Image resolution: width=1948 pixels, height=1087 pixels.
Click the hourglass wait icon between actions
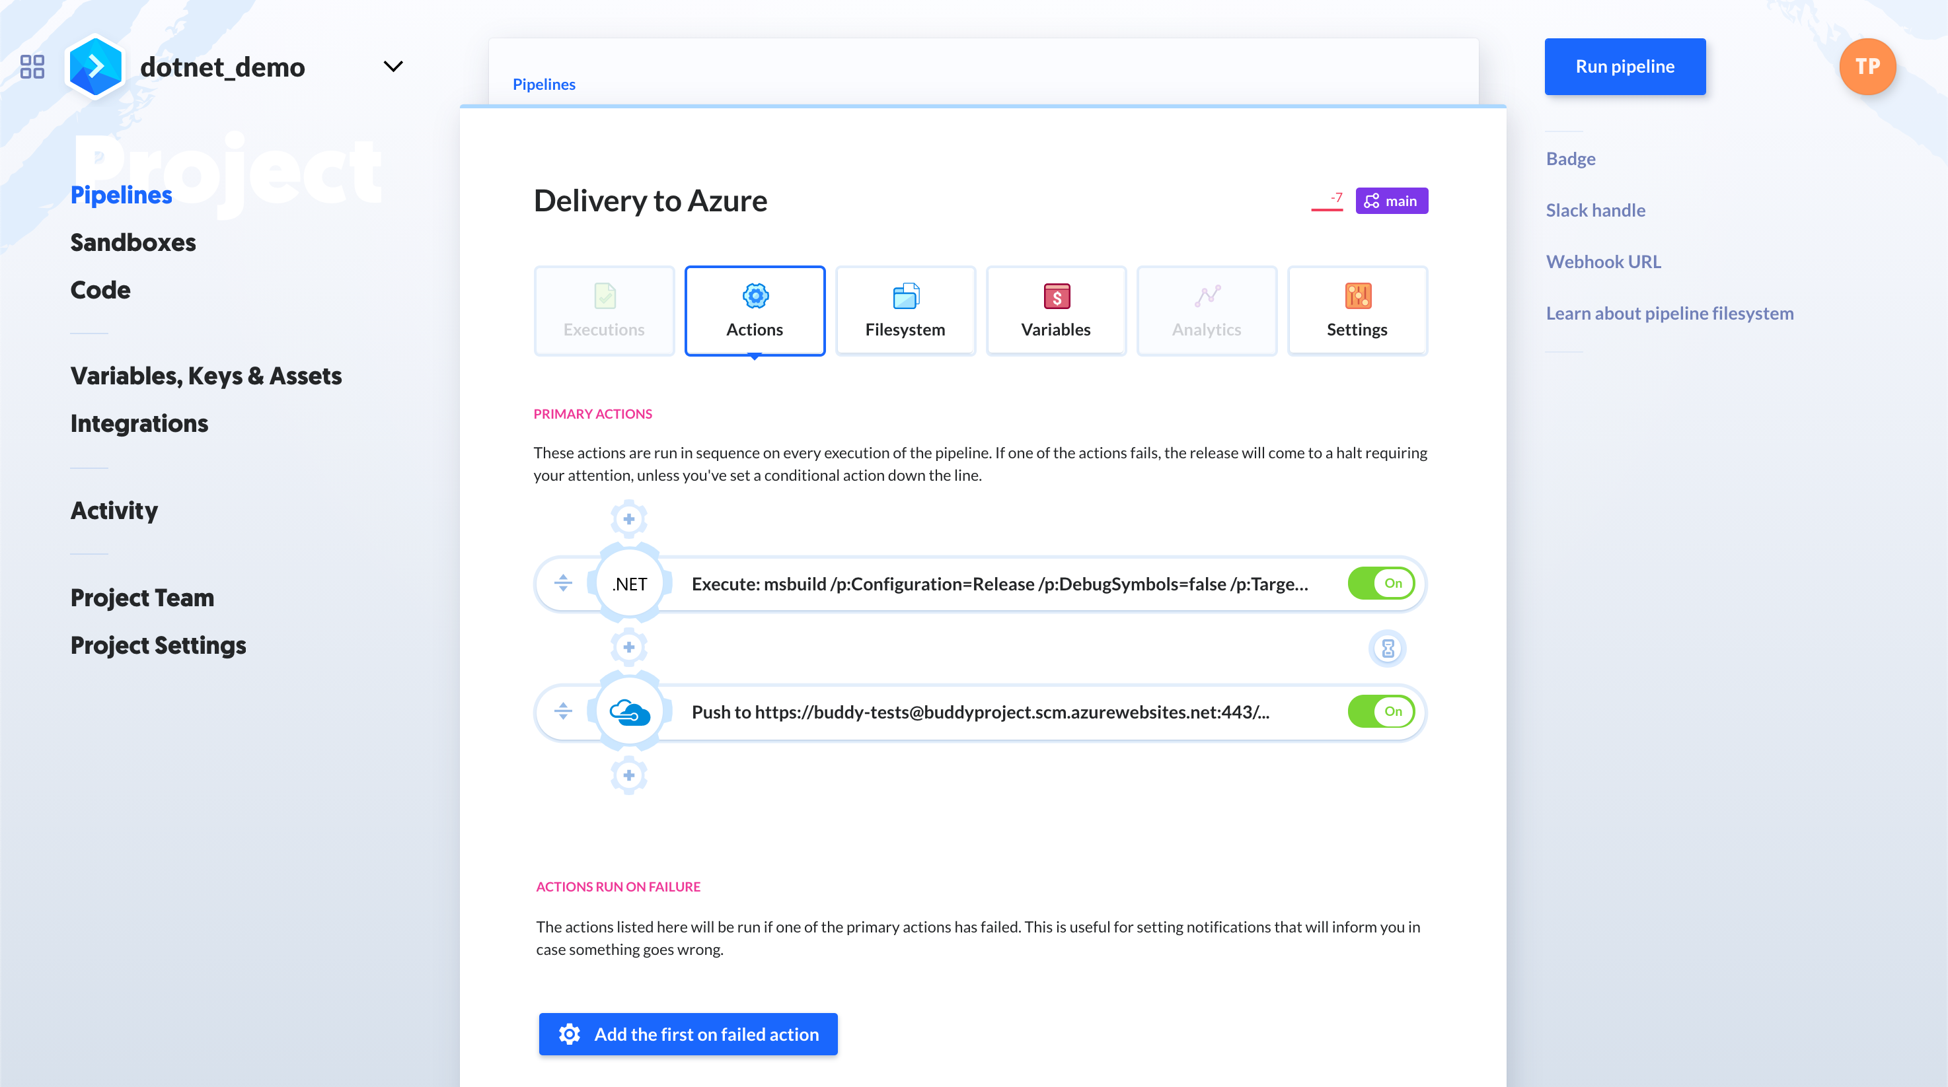coord(1388,649)
